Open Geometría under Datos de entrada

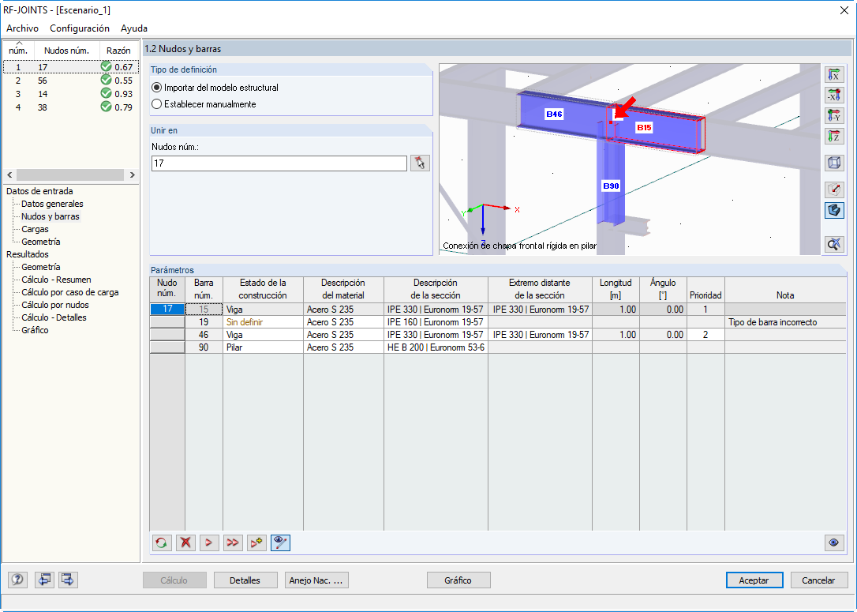point(41,242)
